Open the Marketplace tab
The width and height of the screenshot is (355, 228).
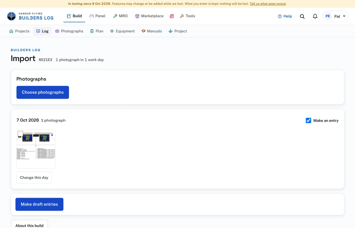[149, 16]
